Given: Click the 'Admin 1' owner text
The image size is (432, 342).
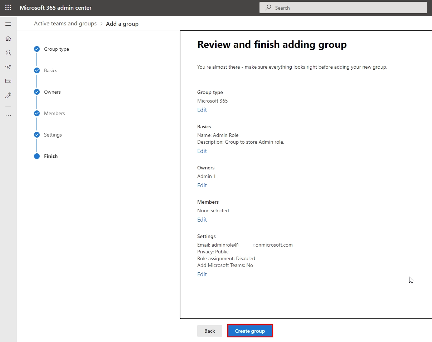Looking at the screenshot, I should pos(206,176).
